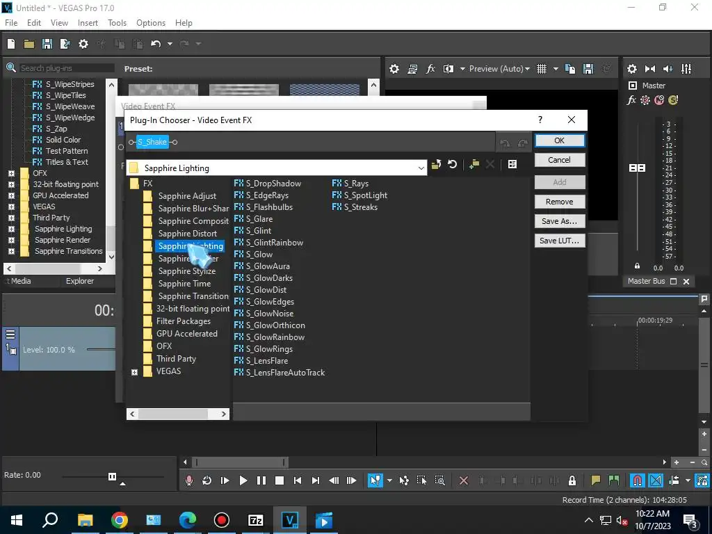Expand Third Party in plug-ins panel
The image size is (712, 534).
pos(11,218)
